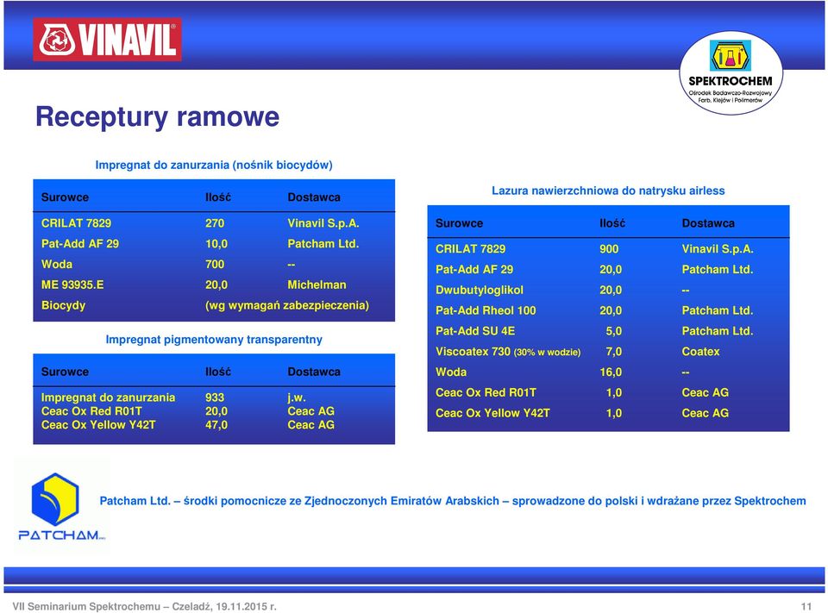Click 'Pat-Add SU 4E' row

pyautogui.click(x=475, y=331)
